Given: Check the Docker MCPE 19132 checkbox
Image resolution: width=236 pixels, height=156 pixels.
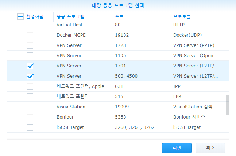Looking at the screenshot, I should 30,35.
